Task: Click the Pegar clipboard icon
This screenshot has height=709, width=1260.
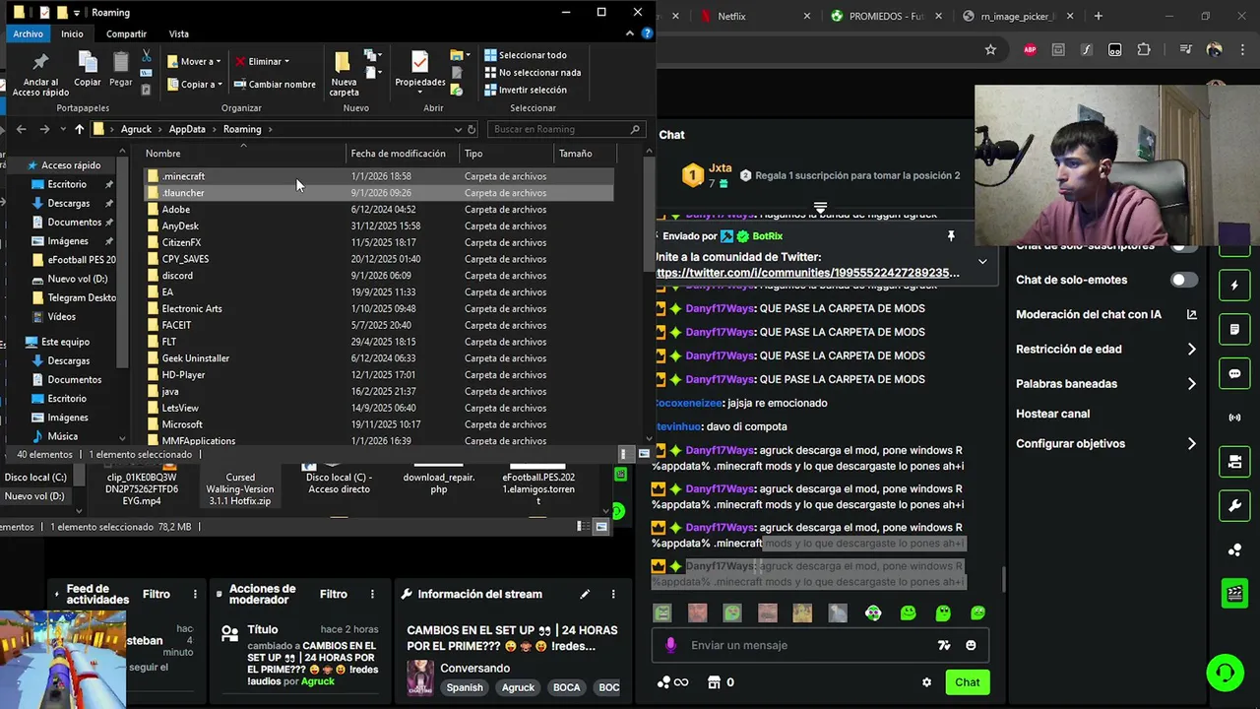Action: pos(121,63)
